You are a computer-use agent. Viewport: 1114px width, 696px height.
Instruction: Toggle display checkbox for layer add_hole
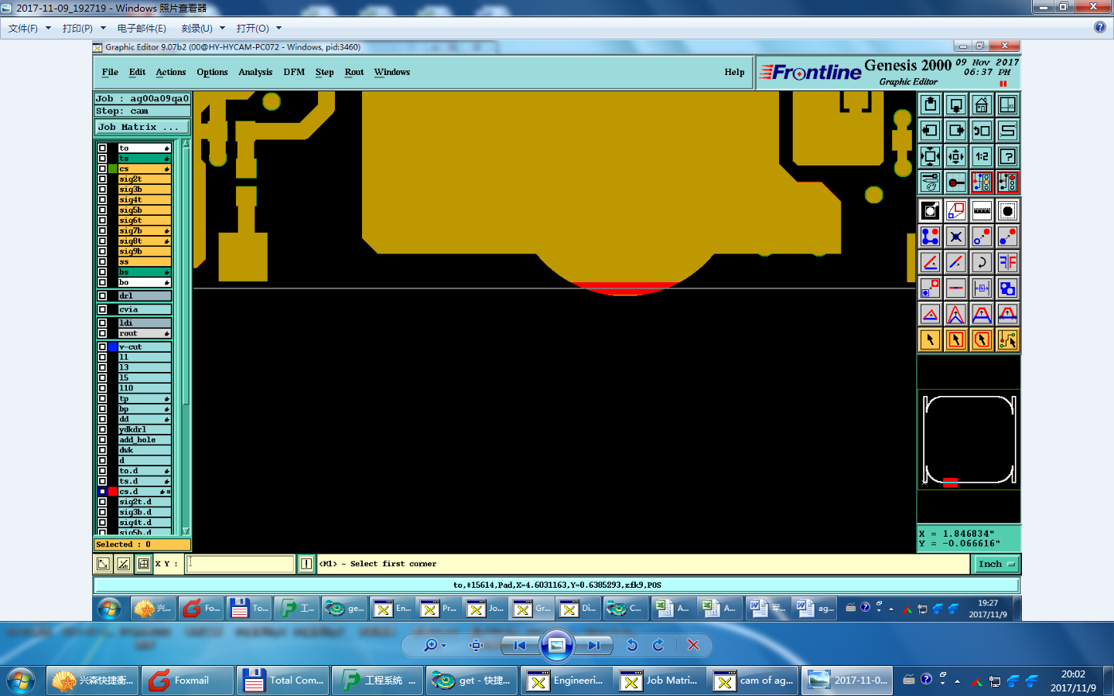point(102,439)
